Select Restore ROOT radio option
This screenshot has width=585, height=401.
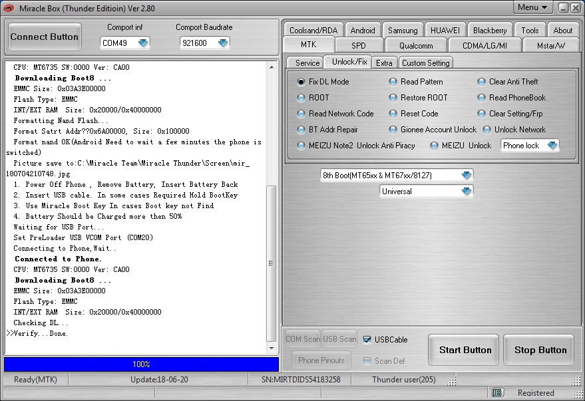click(x=393, y=98)
